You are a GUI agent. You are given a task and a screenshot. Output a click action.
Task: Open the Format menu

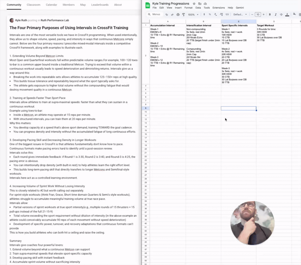click(188, 8)
